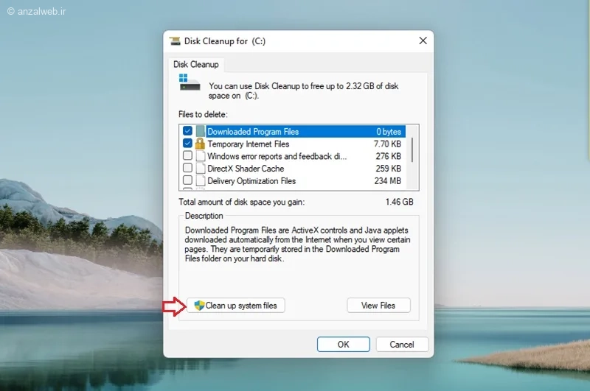Click the View Files button
590x391 pixels.
pos(378,306)
